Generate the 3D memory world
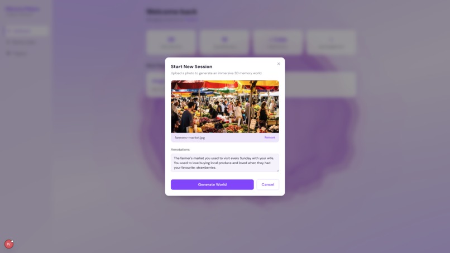450x253 pixels. [x=212, y=185]
